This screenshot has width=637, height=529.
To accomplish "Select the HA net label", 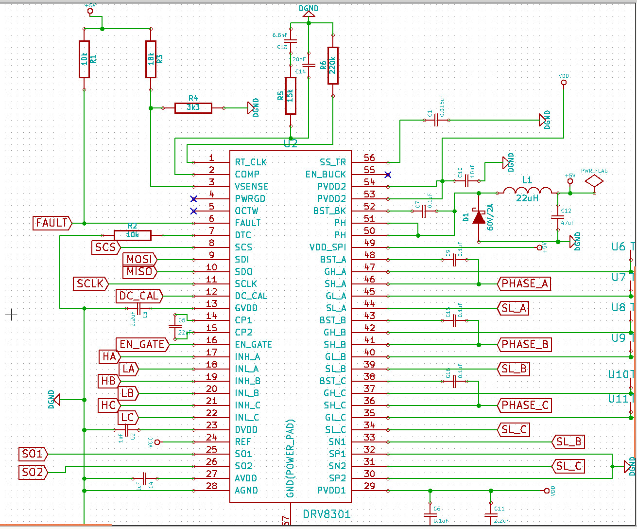I will tap(110, 357).
